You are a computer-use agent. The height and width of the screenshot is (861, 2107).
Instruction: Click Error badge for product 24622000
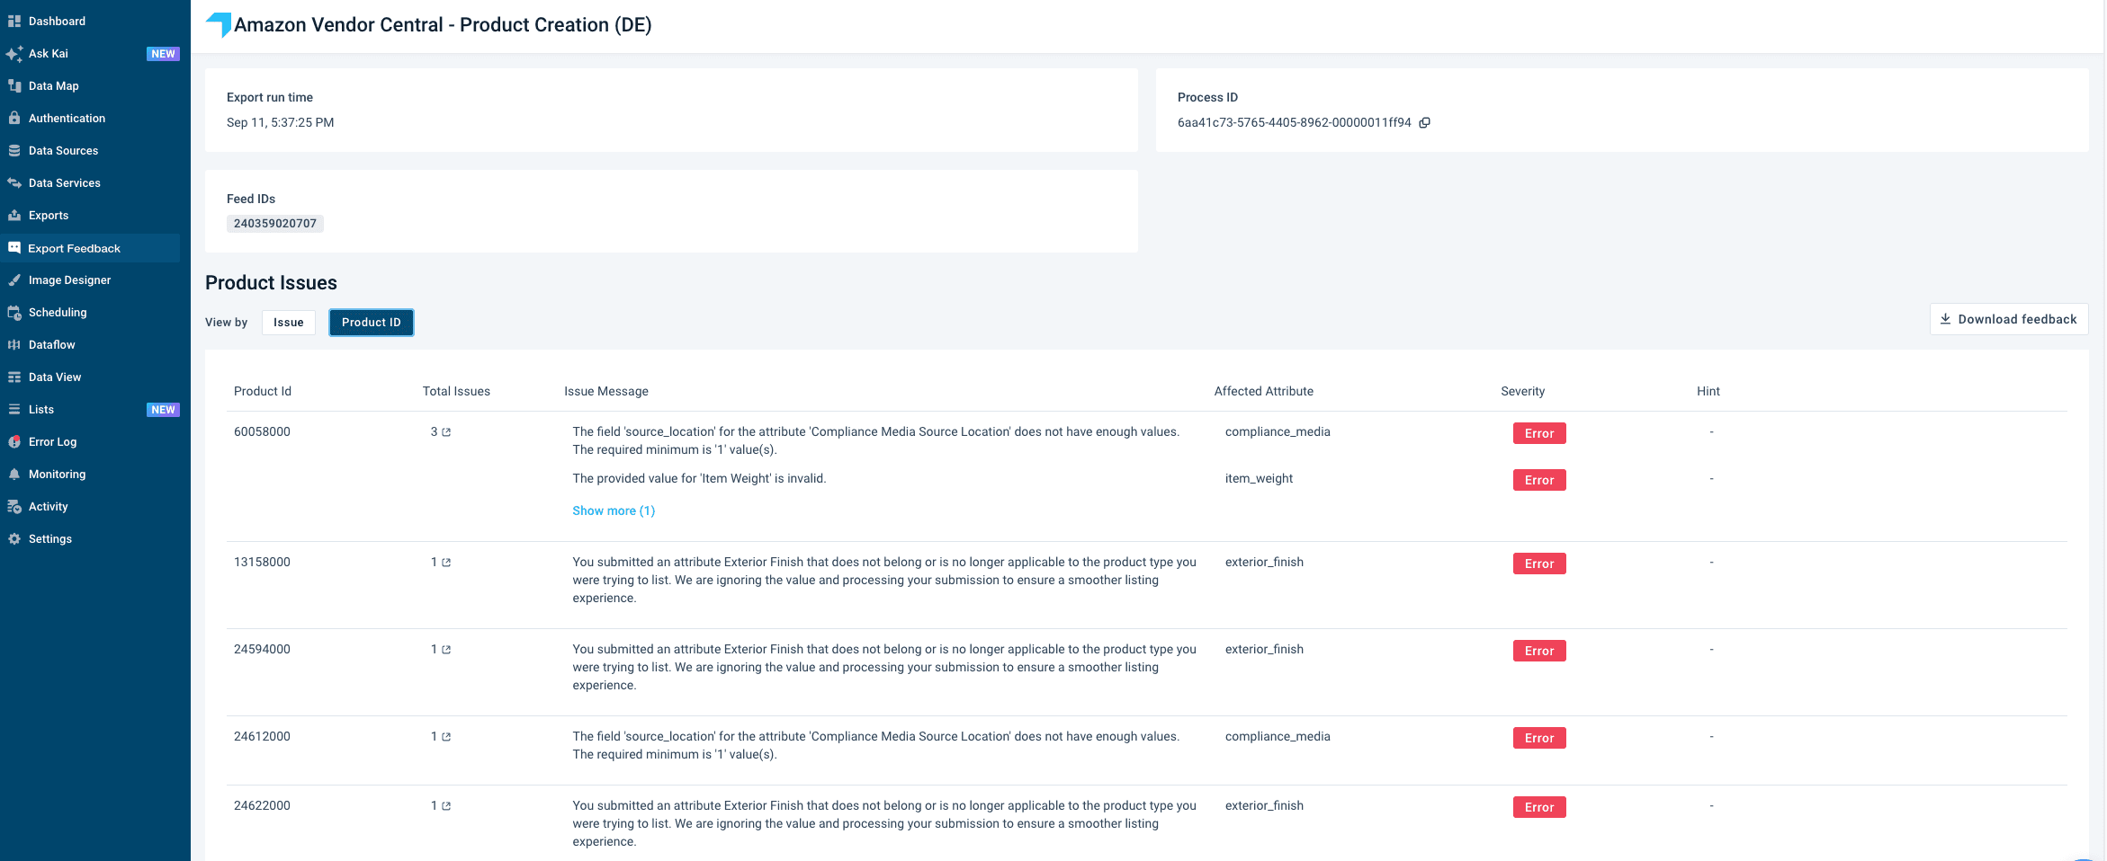click(x=1539, y=807)
